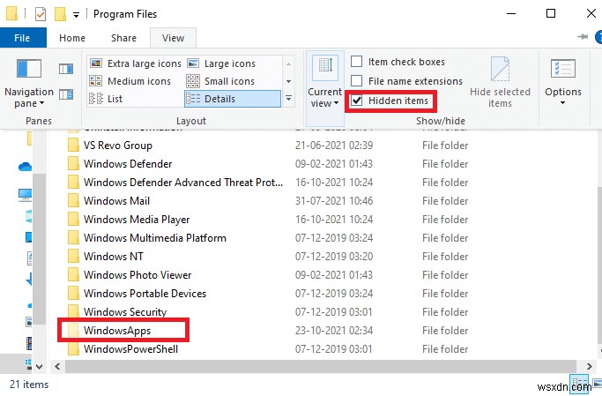
Task: Click the WindowsApps hidden folder icon
Action: tap(73, 331)
